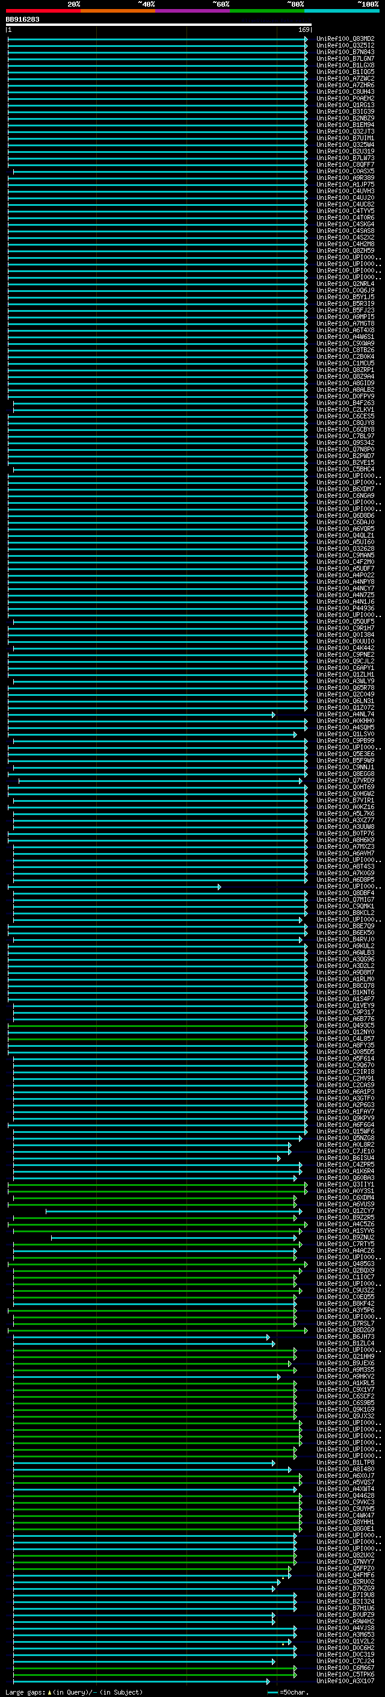Click the cyan ~100% identity legend segment
The width and height of the screenshot is (385, 1697).
coord(342,11)
